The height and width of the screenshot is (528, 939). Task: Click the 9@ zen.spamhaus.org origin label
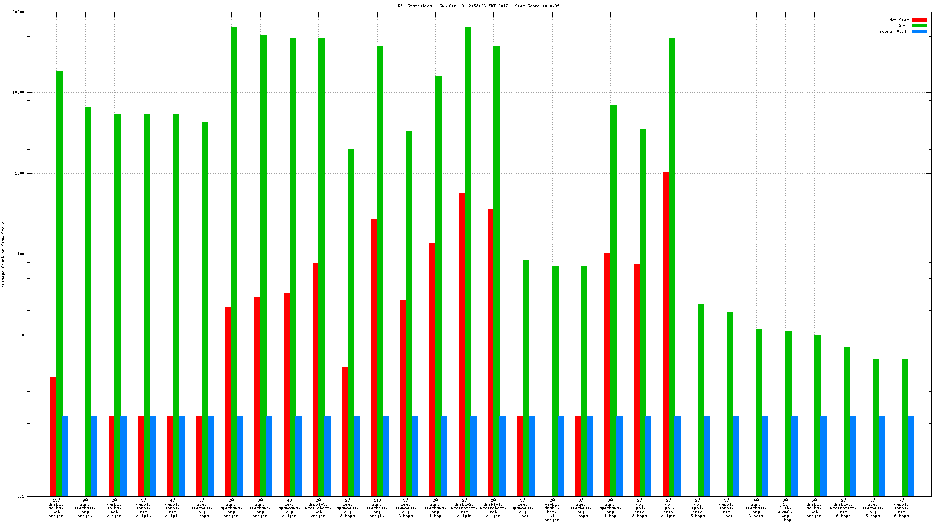point(85,508)
